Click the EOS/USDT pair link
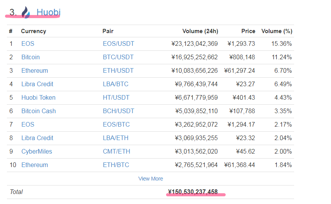331x204 pixels. tap(118, 44)
